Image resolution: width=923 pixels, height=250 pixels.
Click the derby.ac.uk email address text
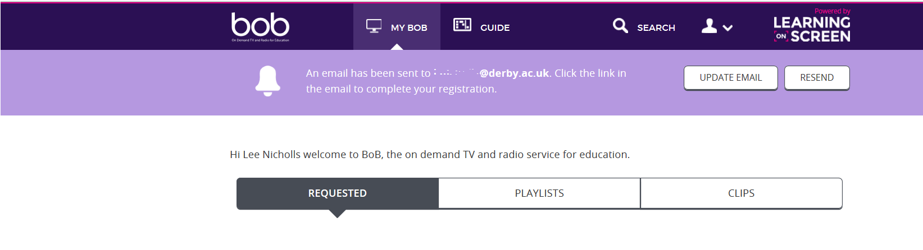492,73
